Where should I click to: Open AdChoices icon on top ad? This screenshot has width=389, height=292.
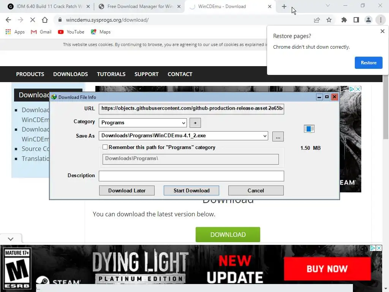pos(352,89)
